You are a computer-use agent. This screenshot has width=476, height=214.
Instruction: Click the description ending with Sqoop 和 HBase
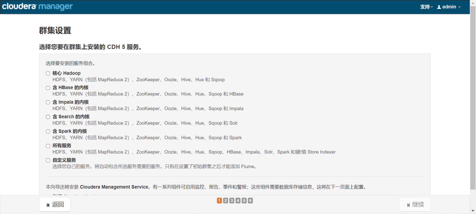click(148, 94)
